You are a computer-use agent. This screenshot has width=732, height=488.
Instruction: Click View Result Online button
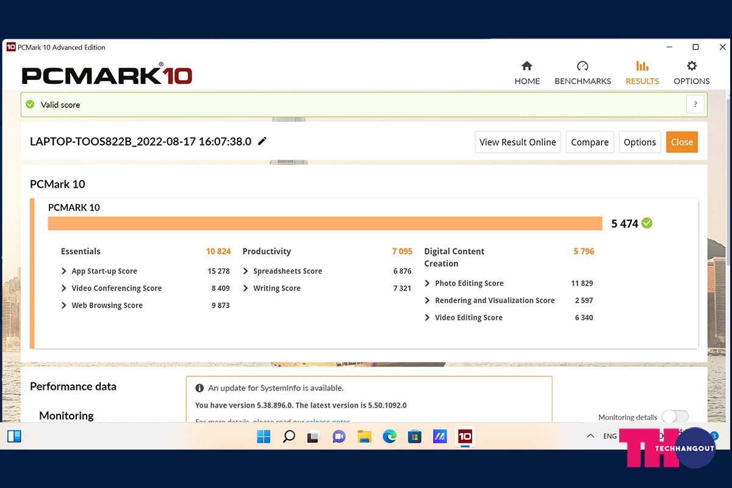[518, 142]
